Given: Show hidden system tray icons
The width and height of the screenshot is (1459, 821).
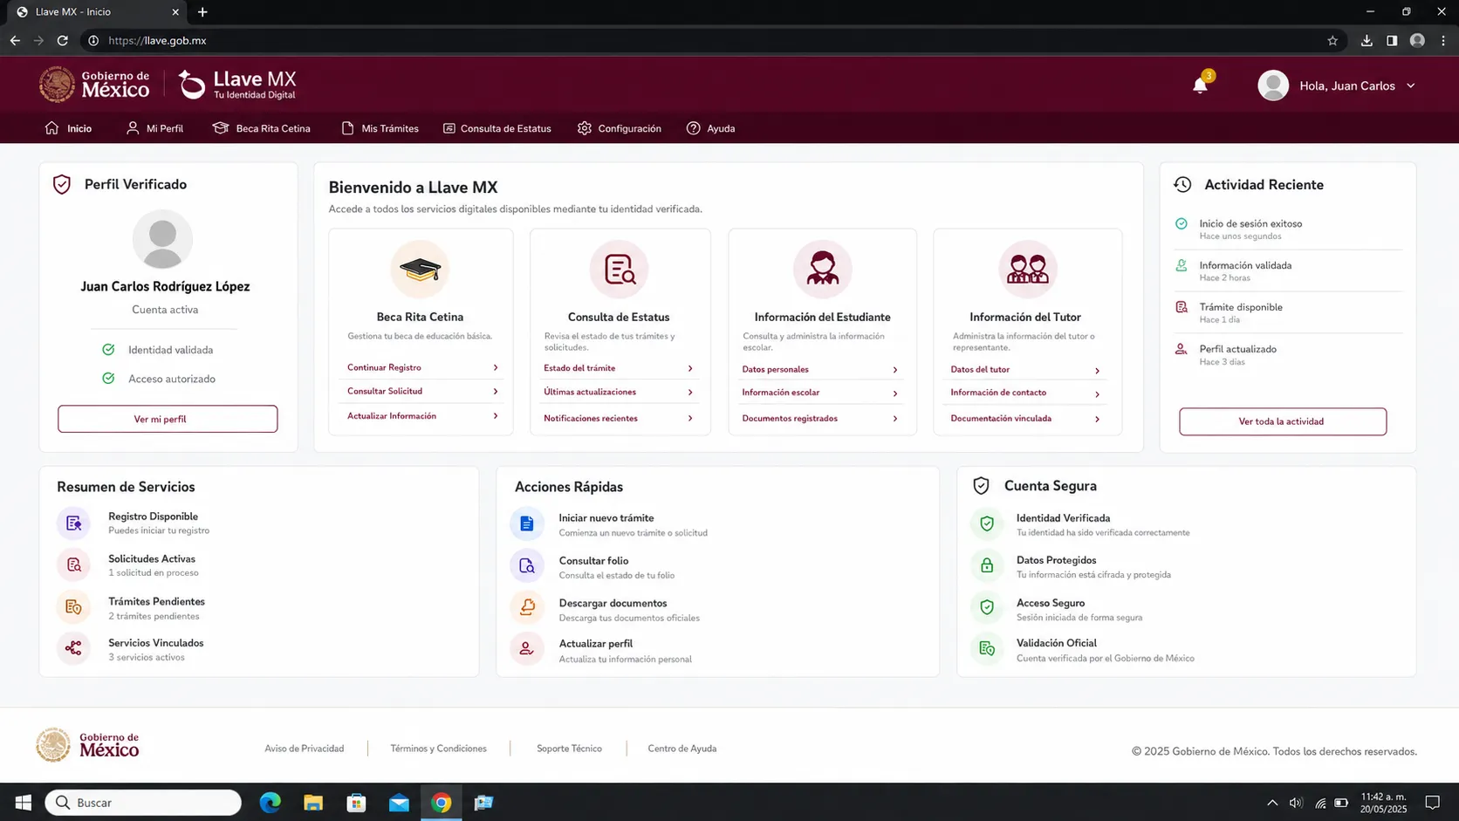Looking at the screenshot, I should click(x=1272, y=803).
